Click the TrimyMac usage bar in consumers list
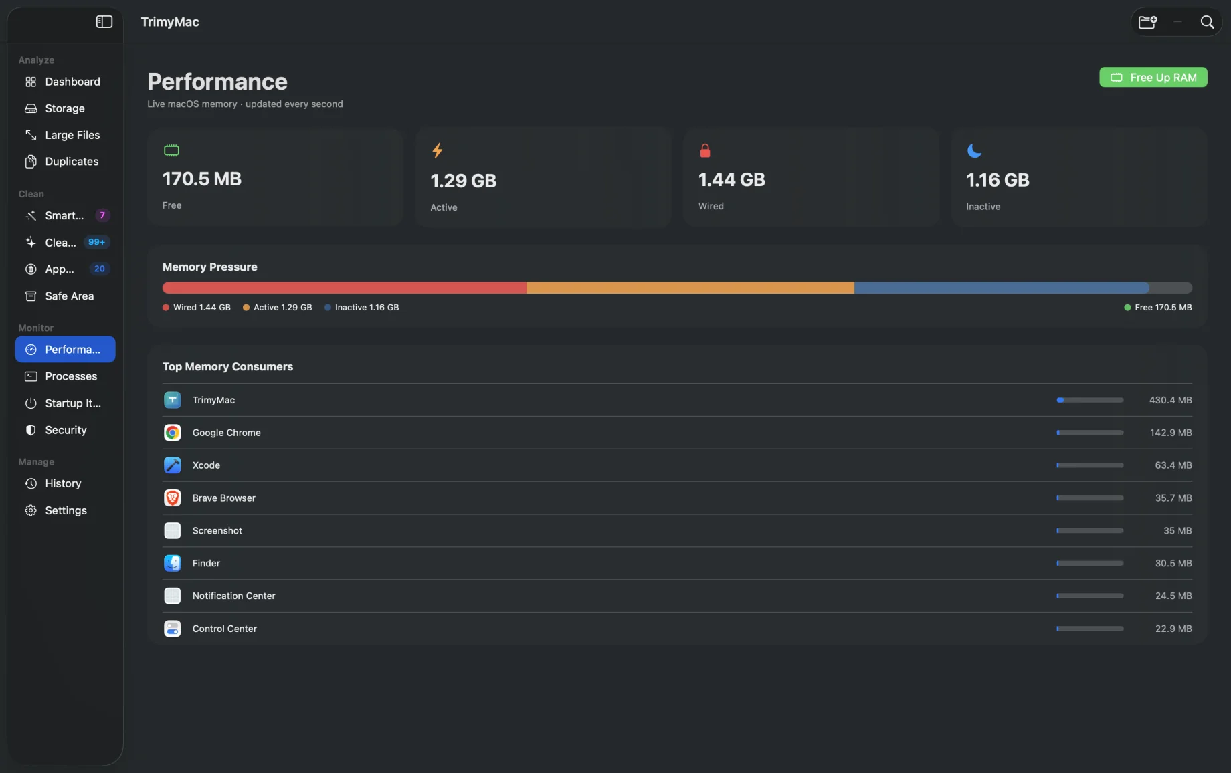This screenshot has width=1231, height=773. click(x=1090, y=400)
